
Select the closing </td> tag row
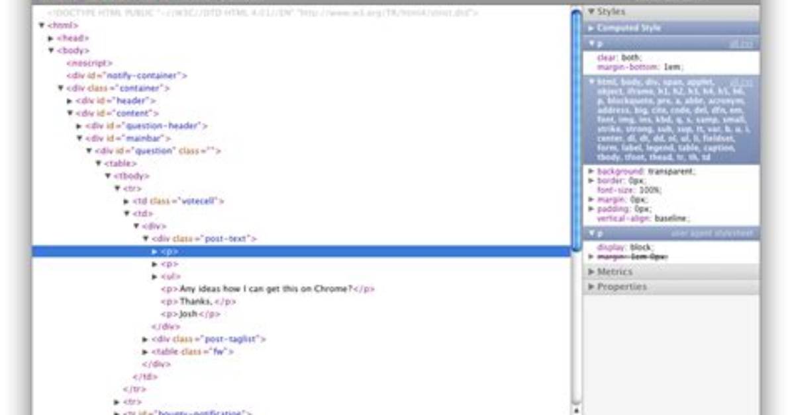pos(145,377)
